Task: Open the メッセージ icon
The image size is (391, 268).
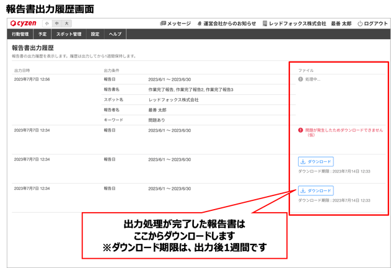Action: 163,24
